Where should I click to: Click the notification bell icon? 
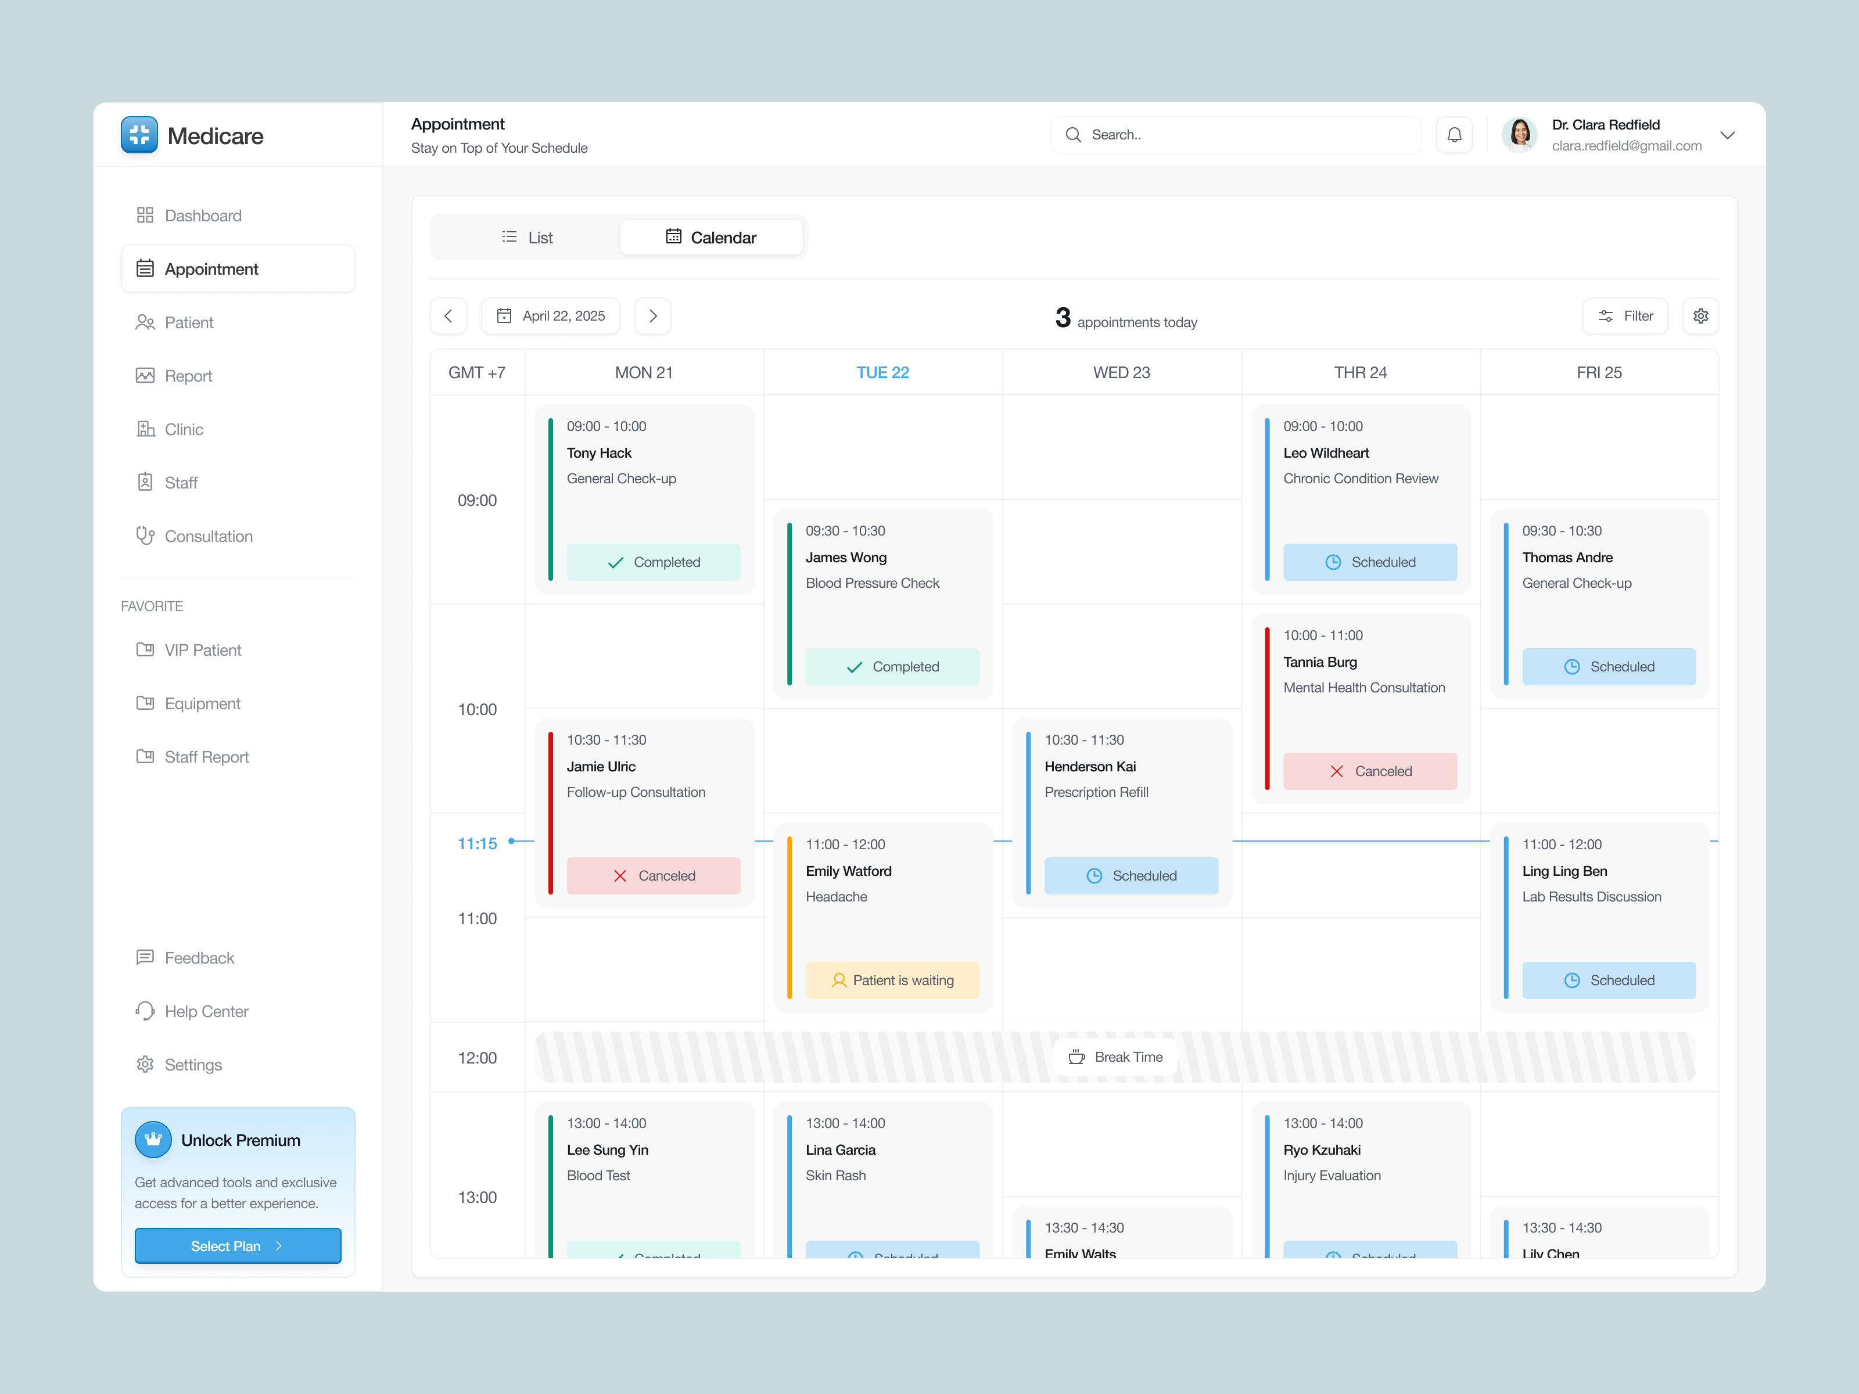tap(1454, 134)
